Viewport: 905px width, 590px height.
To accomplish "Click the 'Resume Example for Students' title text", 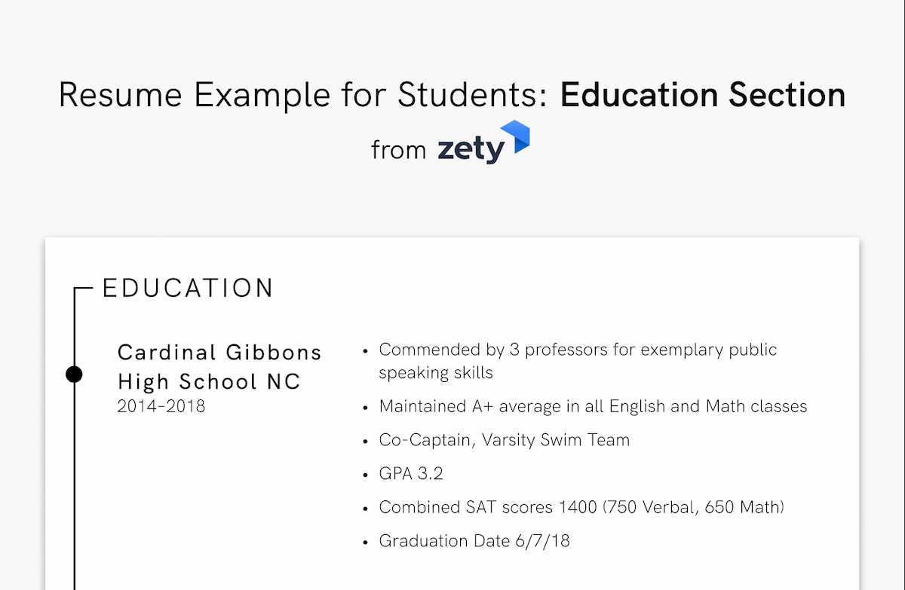I will (304, 96).
